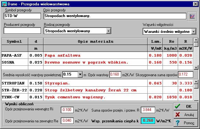Image resolution: width=200 pixels, height=129 pixels.
Task: Click thickness 0.015 in the TYNK-CW row
Action: (x=36, y=97)
